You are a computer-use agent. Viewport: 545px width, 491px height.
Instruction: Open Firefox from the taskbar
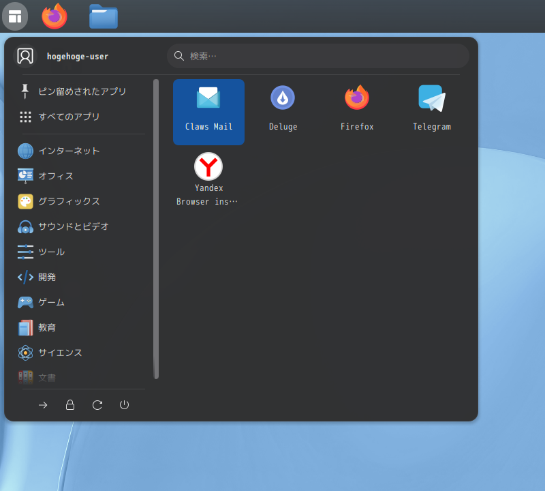pyautogui.click(x=54, y=16)
